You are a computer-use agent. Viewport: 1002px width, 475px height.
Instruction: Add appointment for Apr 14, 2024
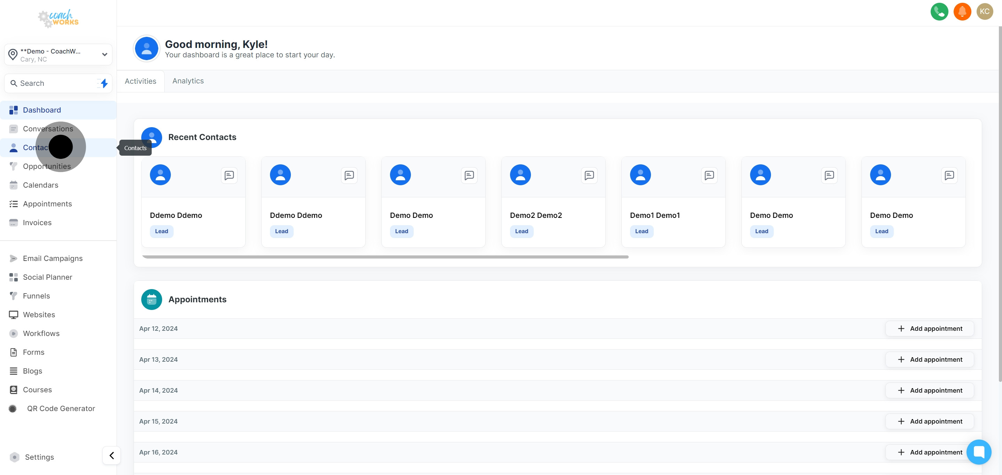point(929,390)
